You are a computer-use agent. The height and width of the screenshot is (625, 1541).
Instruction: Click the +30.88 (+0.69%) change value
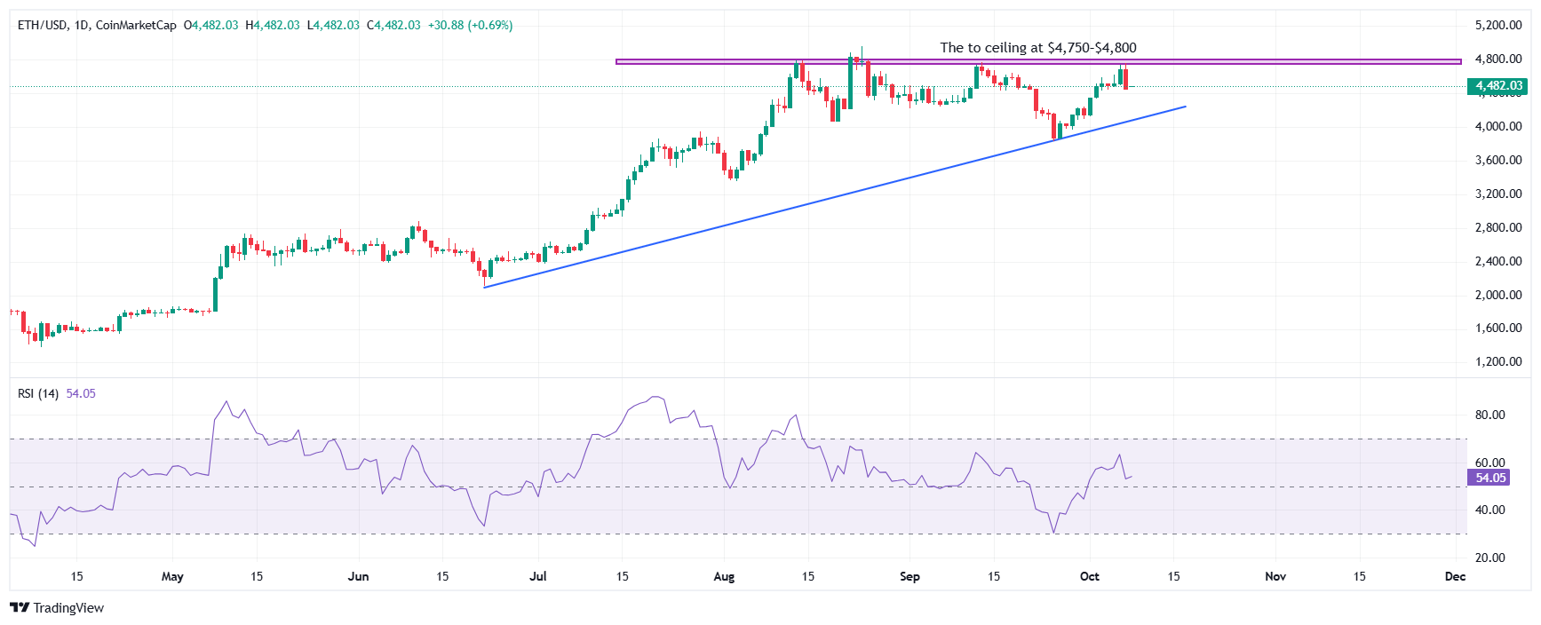click(470, 25)
